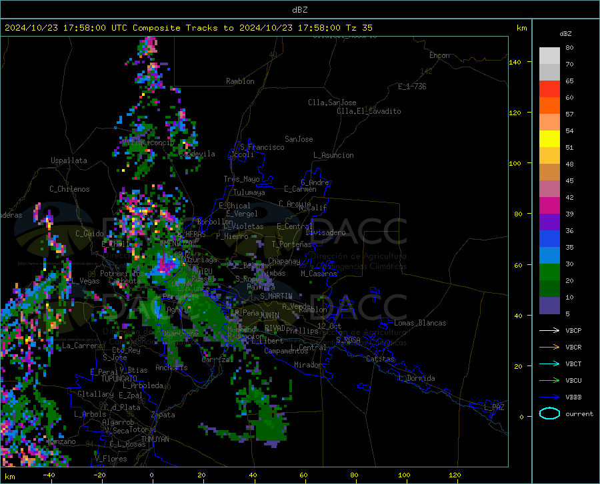Click the 'dBZ' label above the color scale
This screenshot has height=484, width=600.
click(565, 33)
